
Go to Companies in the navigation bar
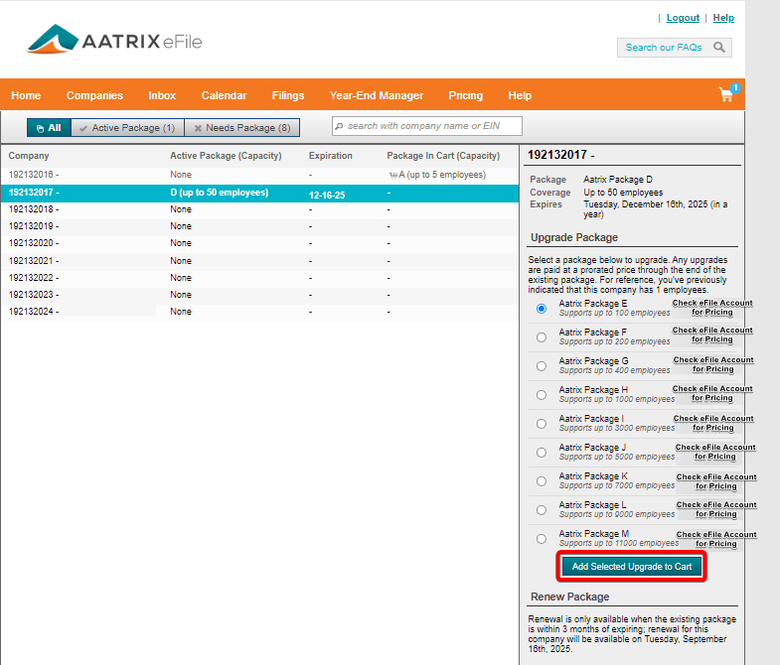94,95
